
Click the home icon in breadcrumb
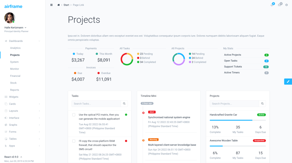[x=59, y=5]
